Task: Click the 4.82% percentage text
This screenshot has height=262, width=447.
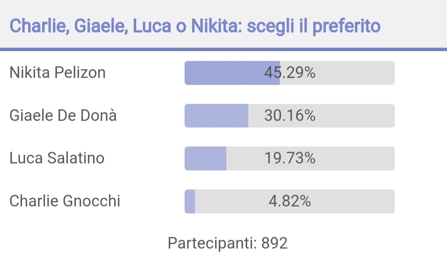Action: (x=290, y=201)
